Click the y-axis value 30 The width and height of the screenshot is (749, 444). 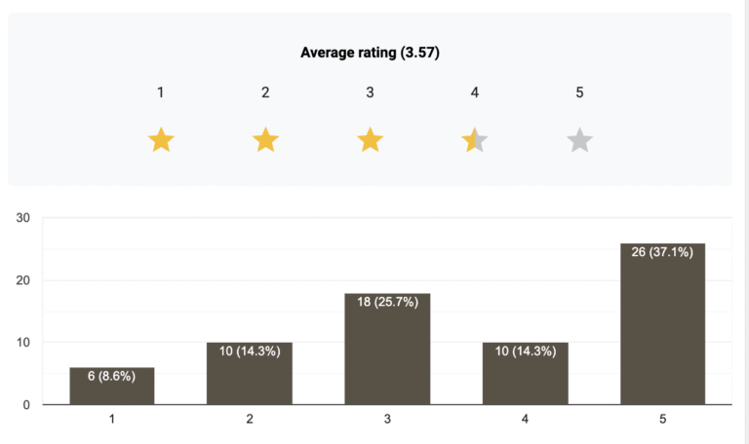pyautogui.click(x=23, y=218)
